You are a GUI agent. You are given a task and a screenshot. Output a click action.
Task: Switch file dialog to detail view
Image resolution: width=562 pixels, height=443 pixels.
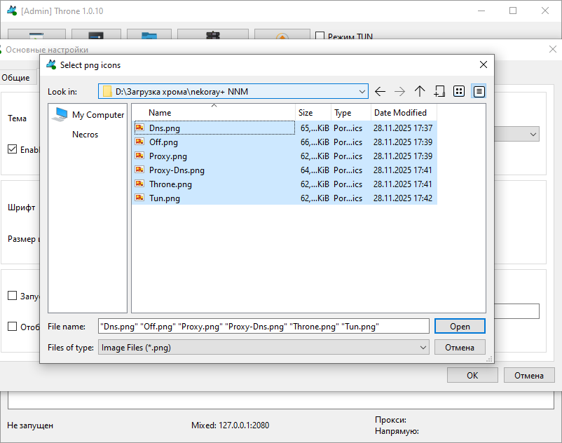479,91
